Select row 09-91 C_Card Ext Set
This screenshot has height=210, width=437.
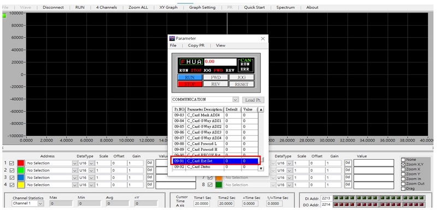[x=215, y=161]
